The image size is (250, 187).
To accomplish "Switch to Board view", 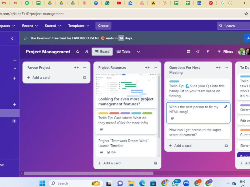I will (102, 52).
